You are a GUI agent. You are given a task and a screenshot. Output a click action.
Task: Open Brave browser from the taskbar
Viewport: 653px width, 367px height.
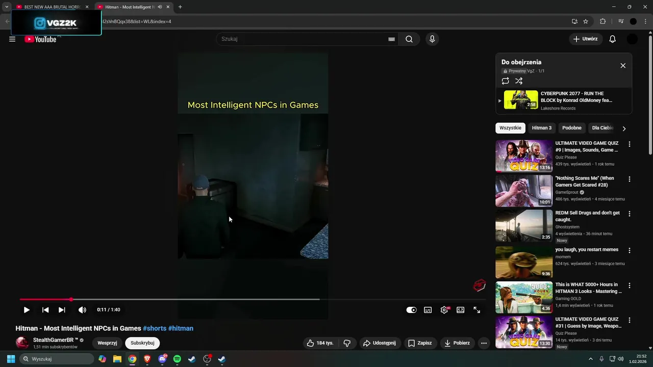point(147,359)
